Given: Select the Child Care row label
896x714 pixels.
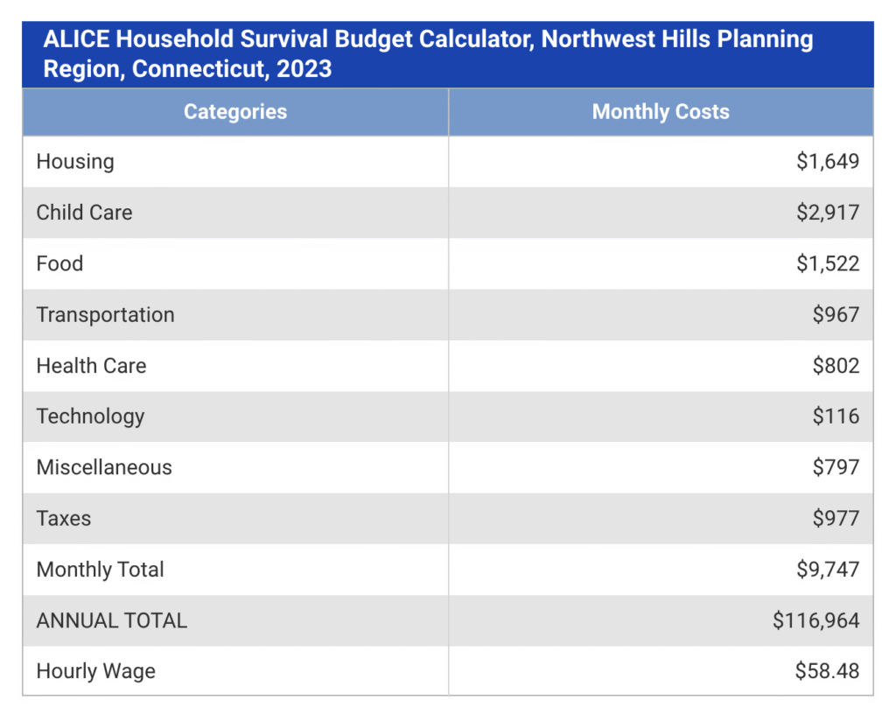Looking at the screenshot, I should pyautogui.click(x=84, y=213).
